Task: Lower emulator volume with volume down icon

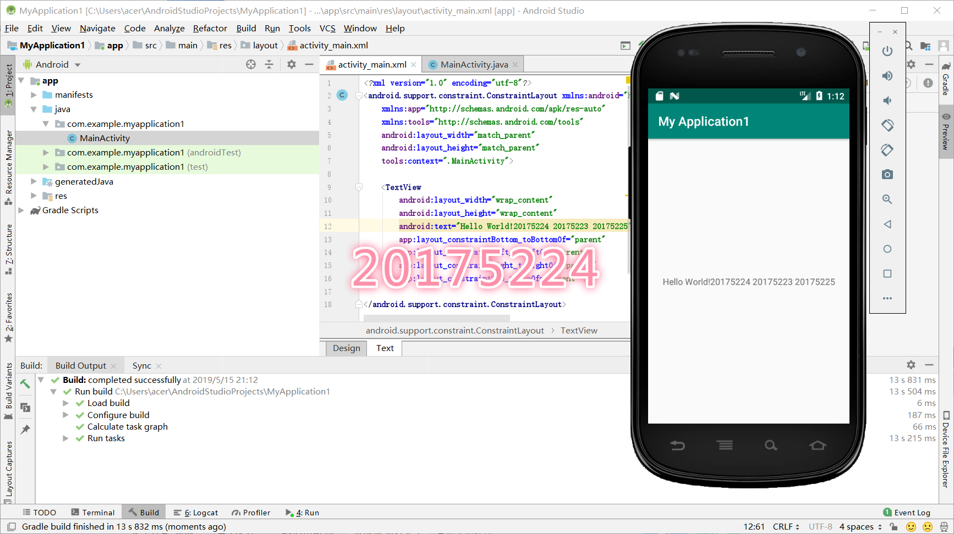Action: [x=887, y=101]
